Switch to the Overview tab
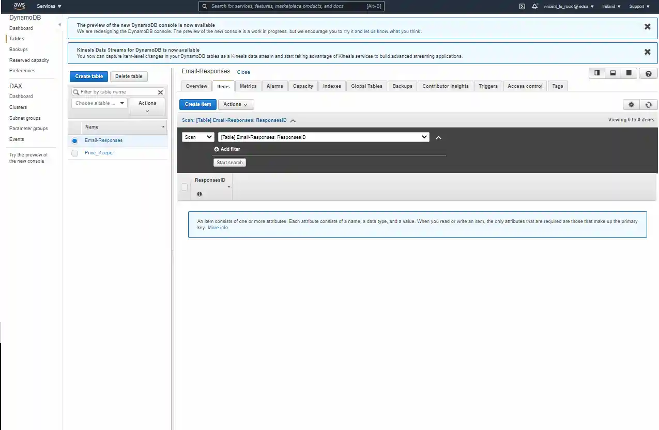Image resolution: width=659 pixels, height=430 pixels. [x=196, y=86]
